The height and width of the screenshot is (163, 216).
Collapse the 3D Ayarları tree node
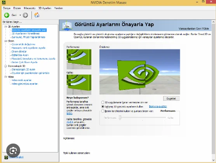(5, 26)
